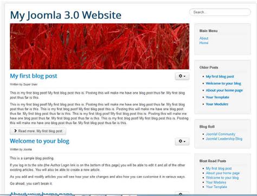The image size is (257, 196).
Task: Open About in Main Menu
Action: (204, 38)
